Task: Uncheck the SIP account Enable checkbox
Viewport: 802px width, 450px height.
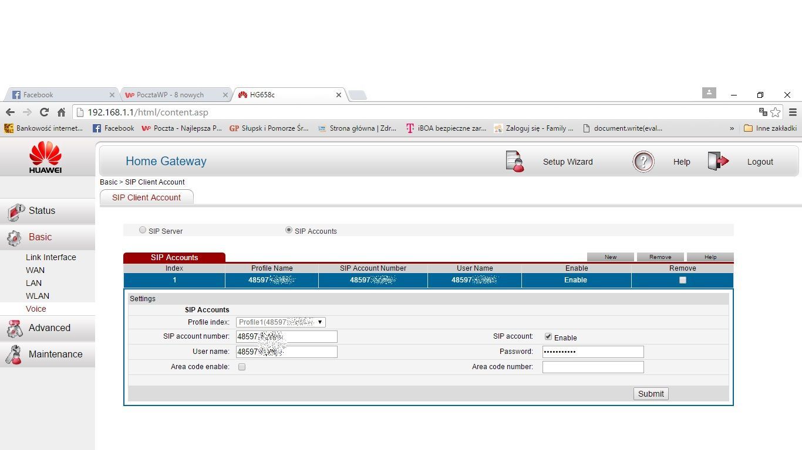Action: [x=548, y=337]
